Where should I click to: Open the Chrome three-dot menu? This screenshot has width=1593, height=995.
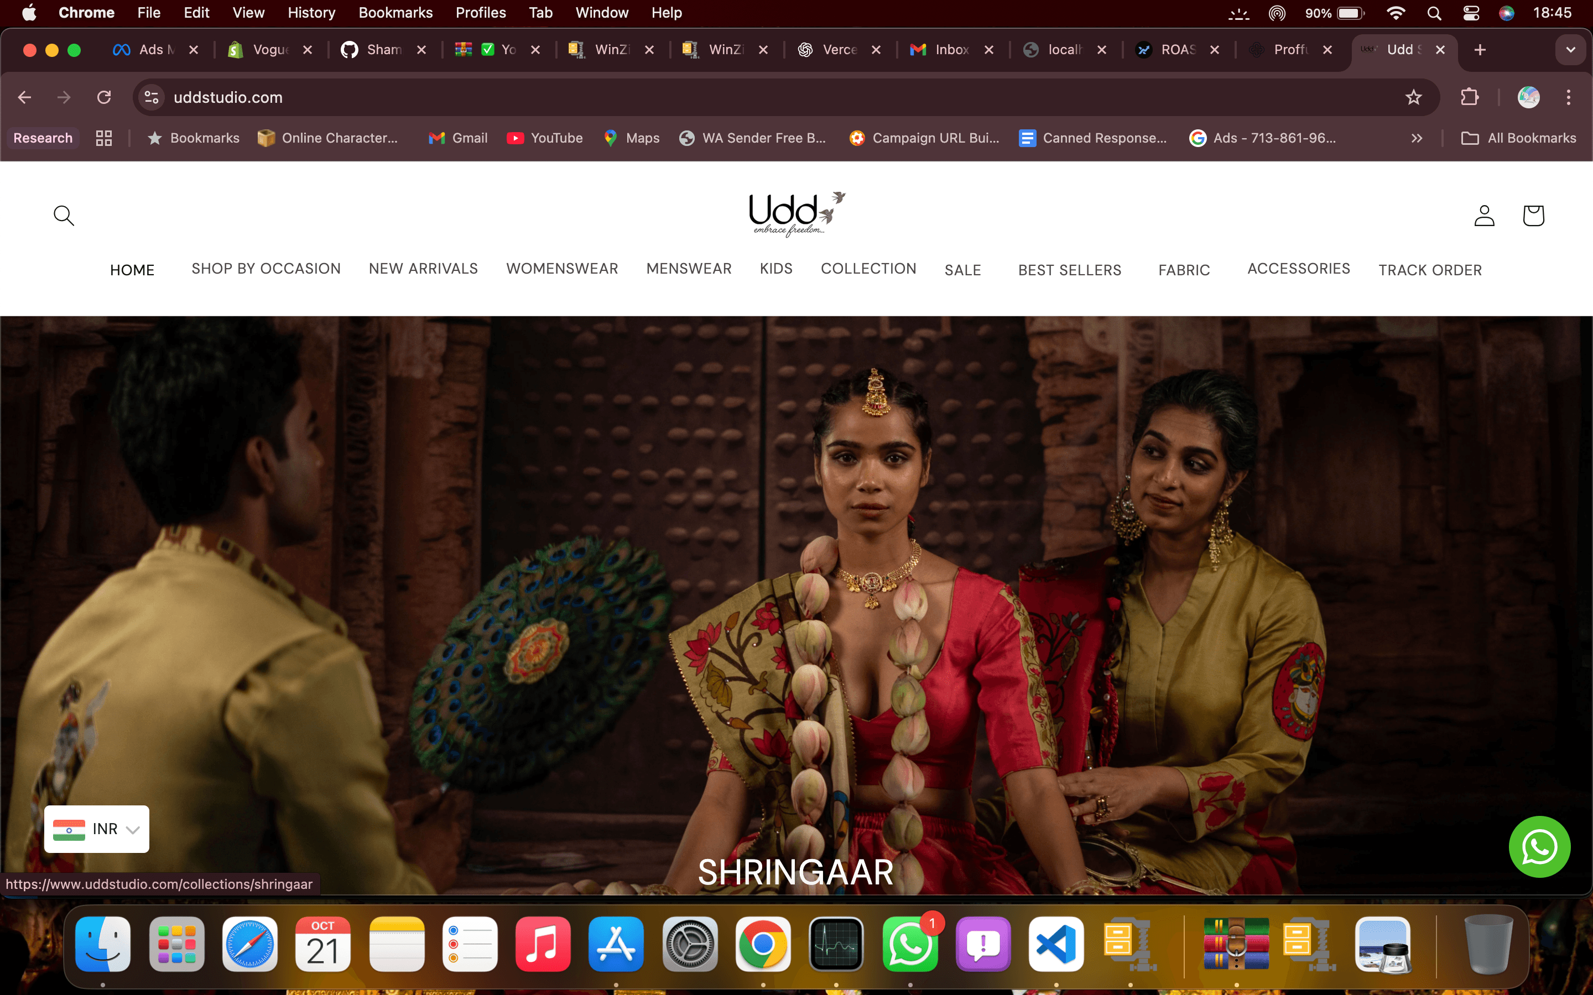click(x=1568, y=97)
